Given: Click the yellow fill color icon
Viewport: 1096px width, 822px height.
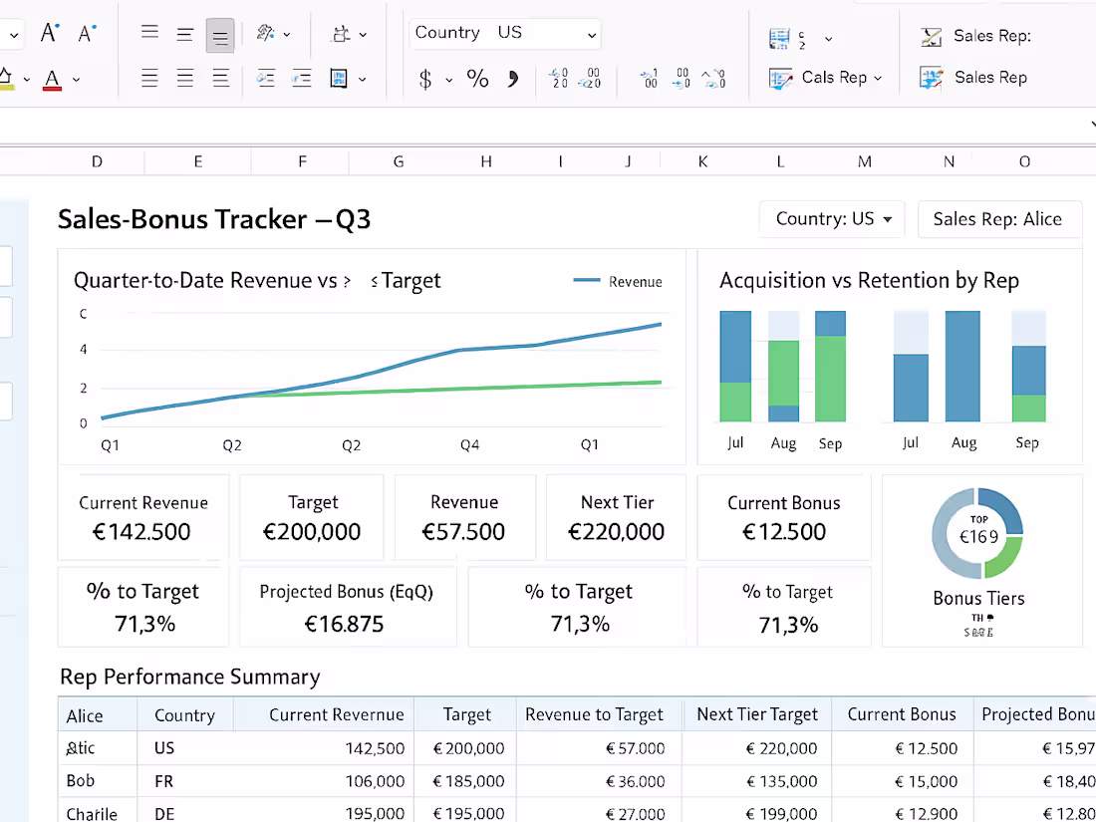Looking at the screenshot, I should [6, 79].
